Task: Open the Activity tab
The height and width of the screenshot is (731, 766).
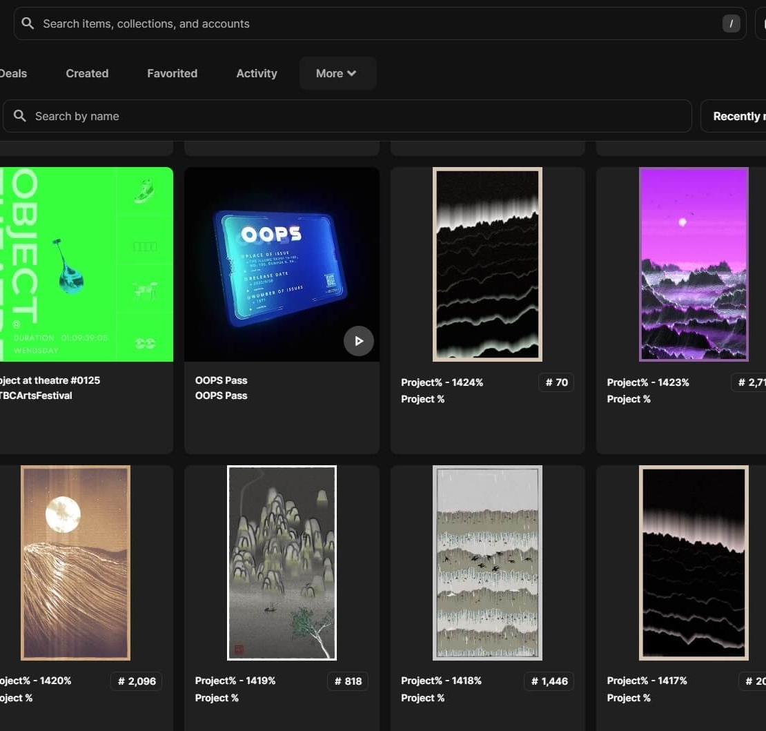Action: tap(256, 73)
